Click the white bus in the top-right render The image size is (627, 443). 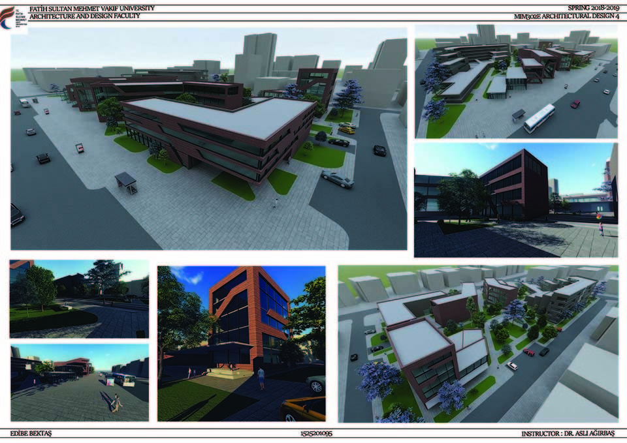point(539,118)
